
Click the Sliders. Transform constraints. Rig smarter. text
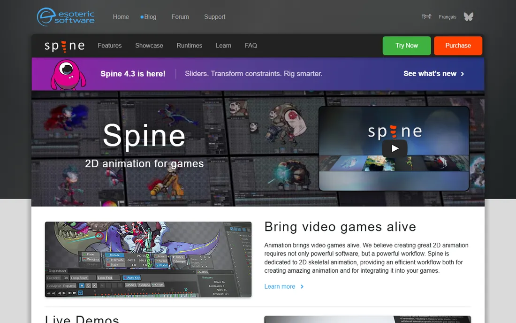253,74
